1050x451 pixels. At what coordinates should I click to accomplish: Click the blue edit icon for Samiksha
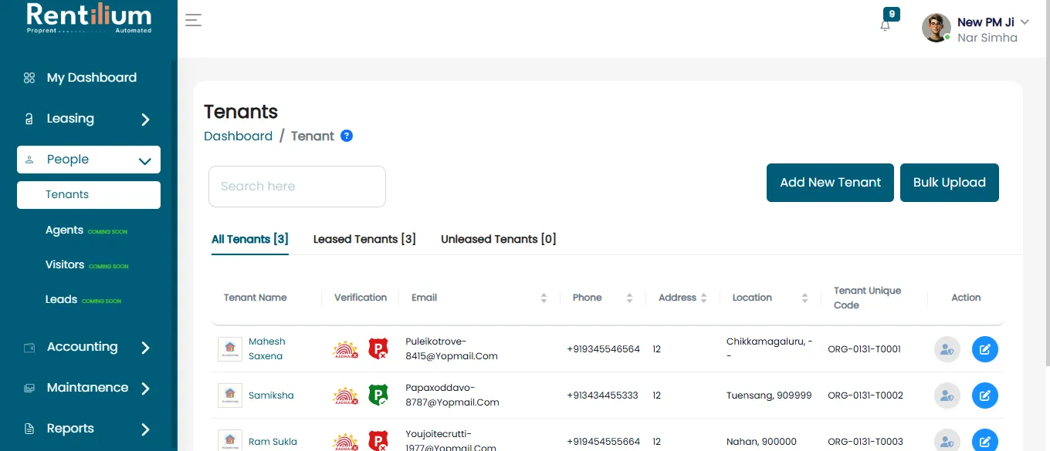point(984,395)
